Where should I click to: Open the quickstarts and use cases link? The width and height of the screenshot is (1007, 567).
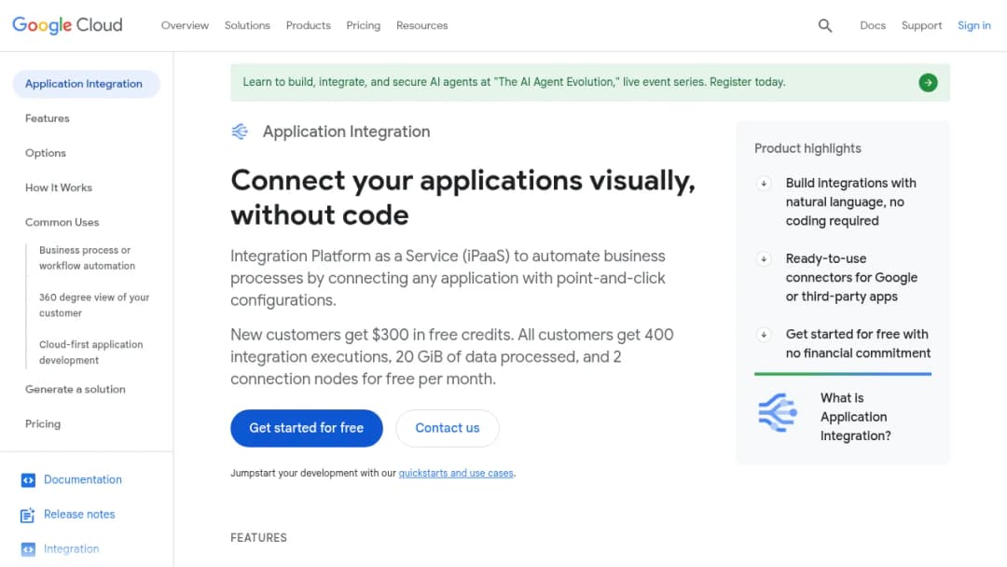(x=456, y=473)
